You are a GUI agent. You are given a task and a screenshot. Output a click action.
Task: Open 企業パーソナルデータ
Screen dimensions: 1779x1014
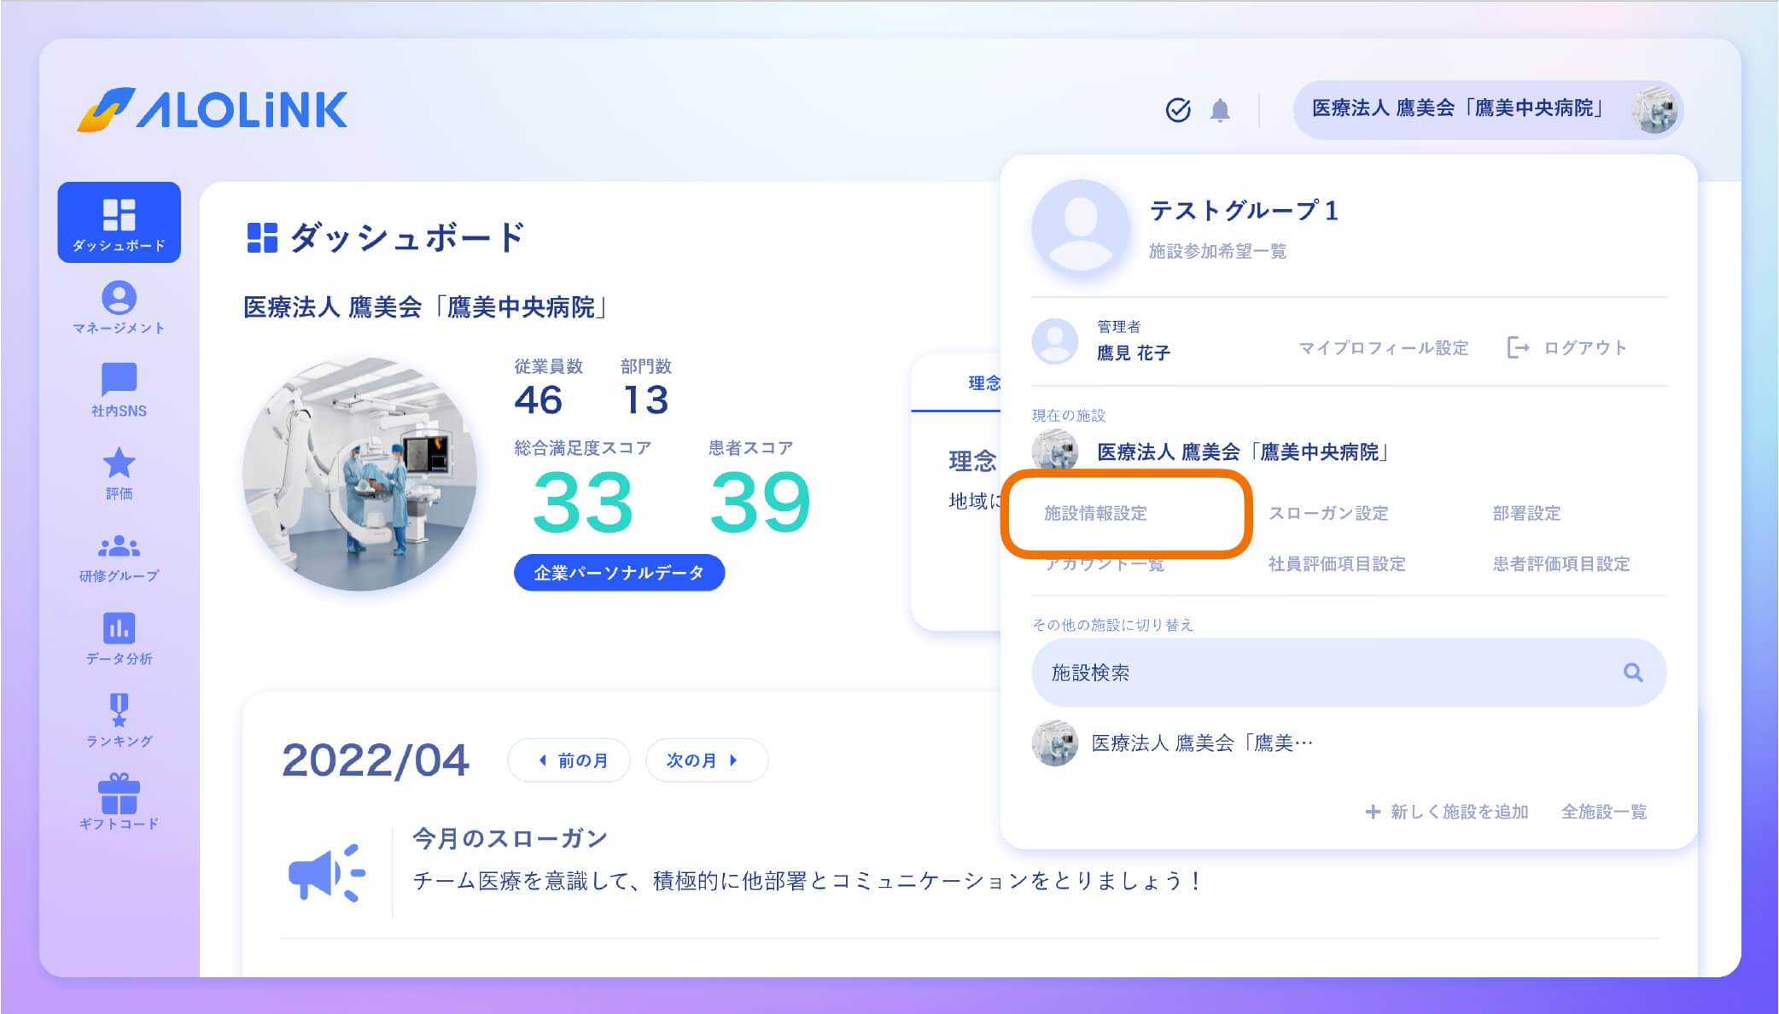tap(619, 574)
